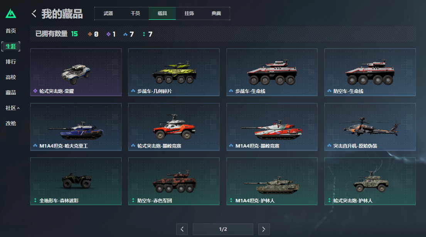Image resolution: width=426 pixels, height=237 pixels.
Task: Open the 典藏 tab
Action: click(x=216, y=13)
